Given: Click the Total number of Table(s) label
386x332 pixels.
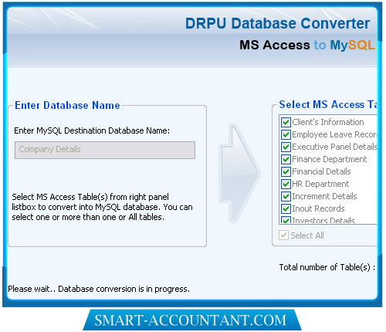Looking at the screenshot, I should pyautogui.click(x=327, y=267).
